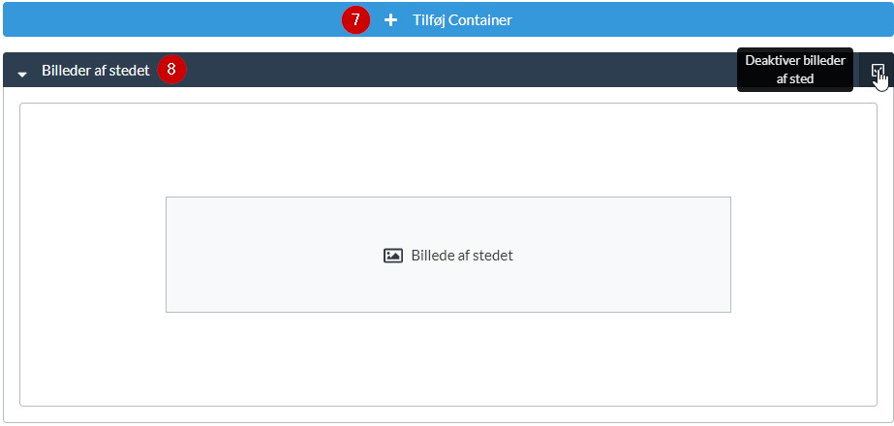
Task: Click the picture icon in the placeholder
Action: pos(392,256)
